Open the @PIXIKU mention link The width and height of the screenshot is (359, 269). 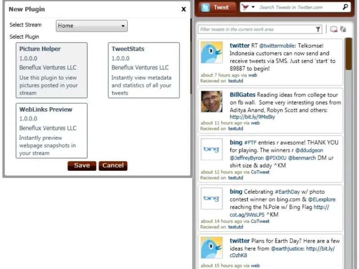point(276,158)
